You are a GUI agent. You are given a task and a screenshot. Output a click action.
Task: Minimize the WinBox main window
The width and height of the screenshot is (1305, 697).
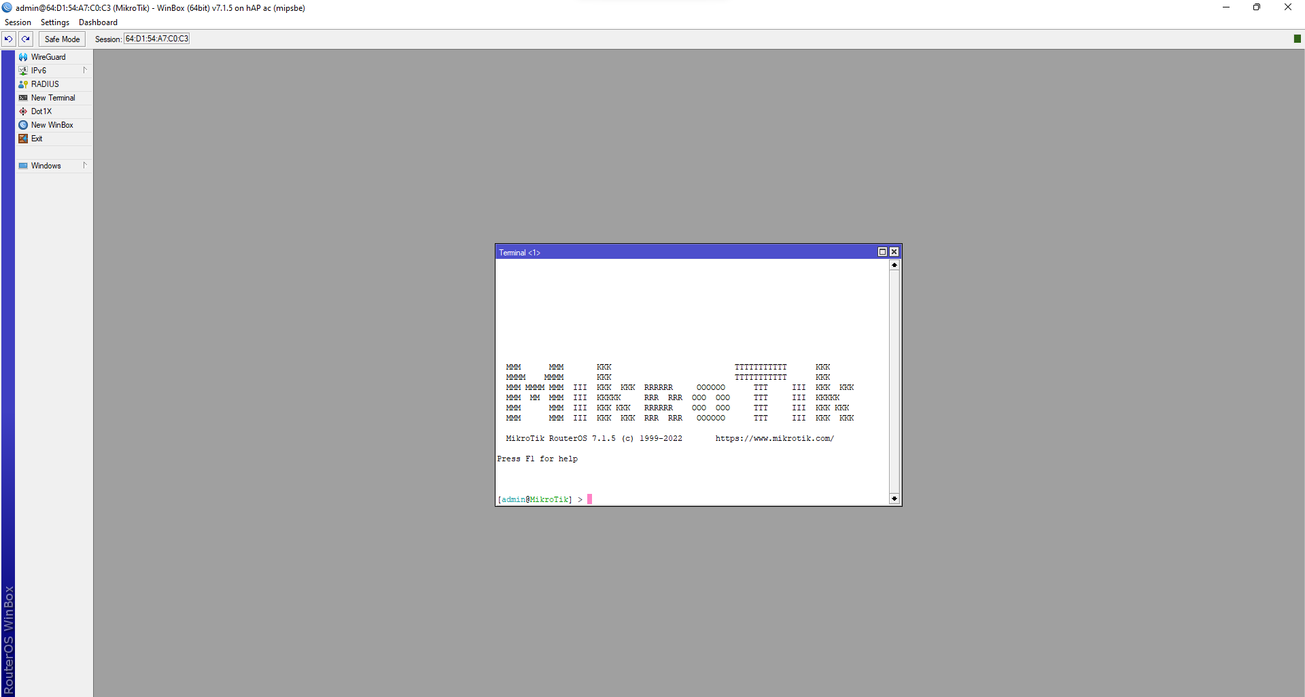point(1226,7)
